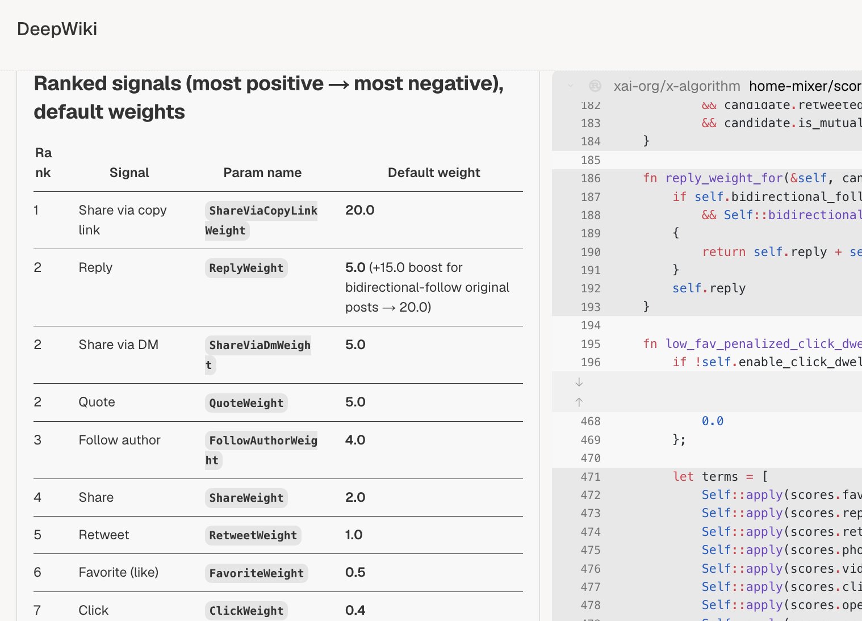The height and width of the screenshot is (621, 862).
Task: Expand hidden code lines upward arrow
Action: 579,402
